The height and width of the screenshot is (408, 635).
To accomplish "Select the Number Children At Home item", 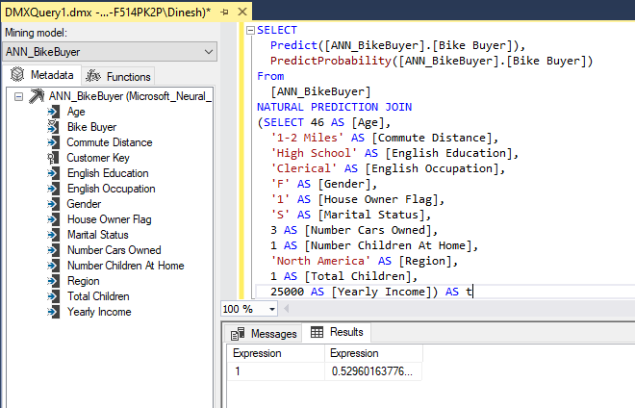I will 125,266.
